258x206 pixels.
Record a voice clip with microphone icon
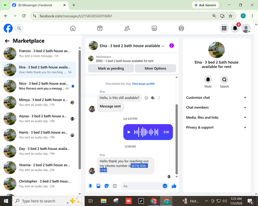point(90,186)
